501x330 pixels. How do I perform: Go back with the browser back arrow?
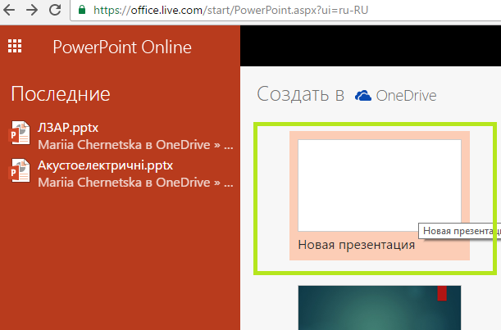[9, 10]
